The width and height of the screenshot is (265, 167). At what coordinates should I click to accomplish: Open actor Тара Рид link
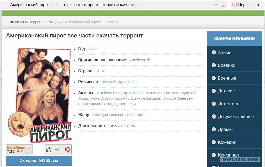coord(122,98)
